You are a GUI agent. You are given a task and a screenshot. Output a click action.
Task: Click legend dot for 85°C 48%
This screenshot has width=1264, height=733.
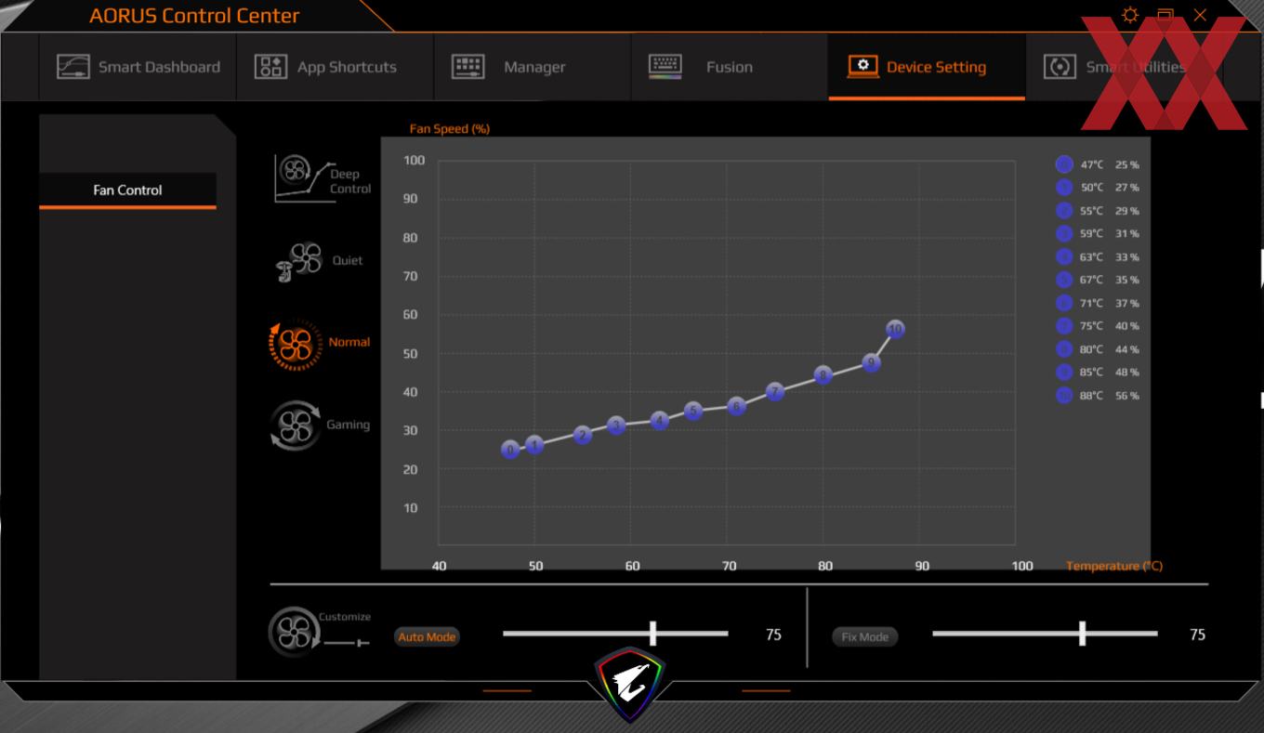click(x=1064, y=372)
